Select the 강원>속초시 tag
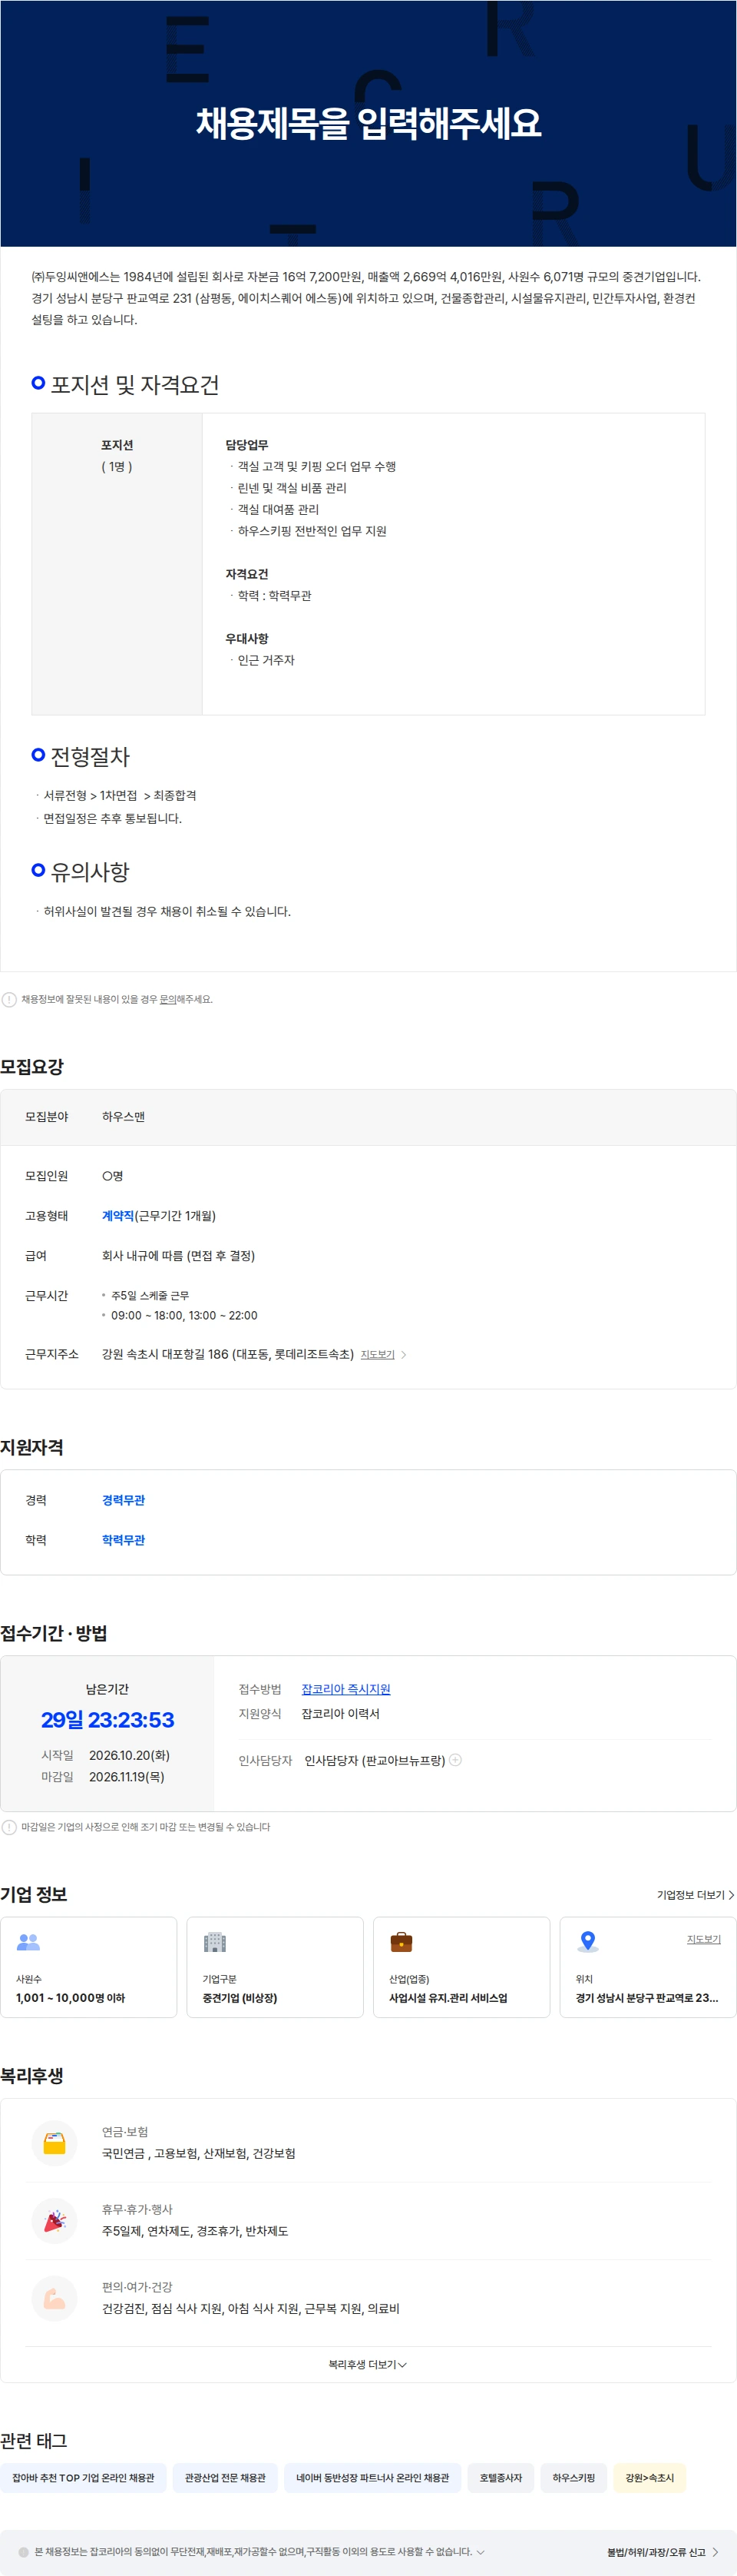Screen dimensions: 737x2576 tap(649, 2478)
